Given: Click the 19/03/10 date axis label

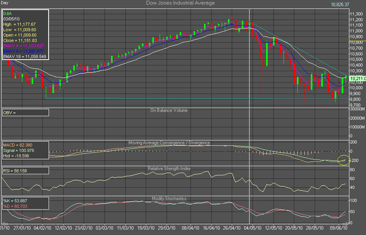Looking at the screenshot, I should click(x=146, y=228).
